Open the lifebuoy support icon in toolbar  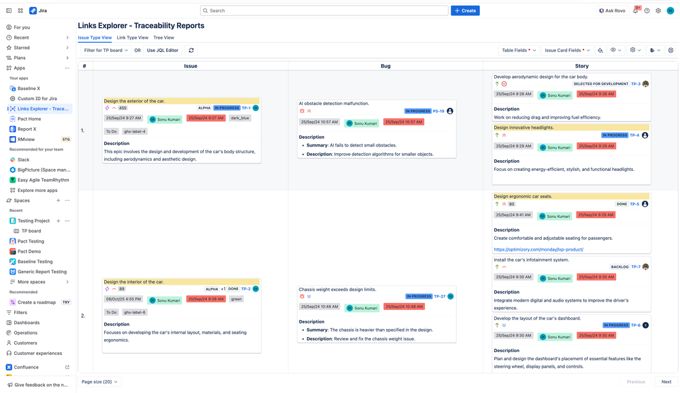[670, 50]
